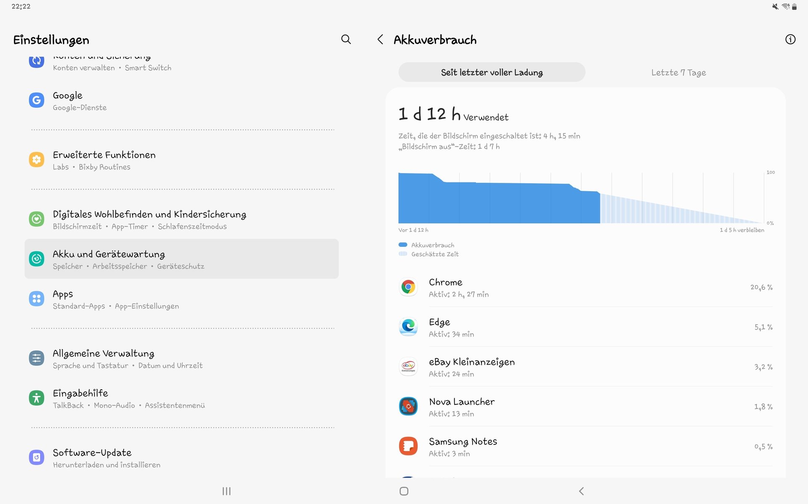
Task: Open Software-Update settings entry
Action: [x=181, y=457]
